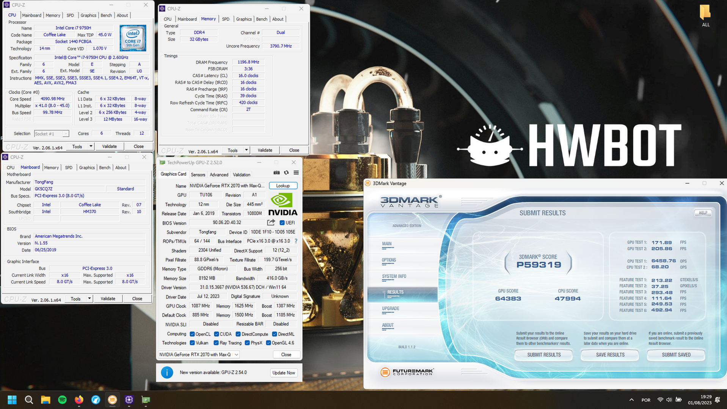Expand Tools dropdown arrow in CPU-Z CPU window
The image size is (727, 409).
pyautogui.click(x=91, y=146)
